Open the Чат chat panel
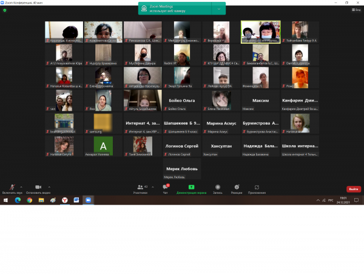This screenshot has width=364, height=274. (166, 188)
